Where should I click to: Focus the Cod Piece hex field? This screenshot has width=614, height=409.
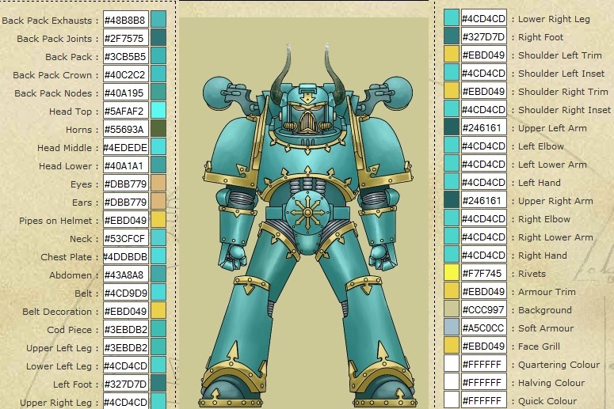[126, 329]
